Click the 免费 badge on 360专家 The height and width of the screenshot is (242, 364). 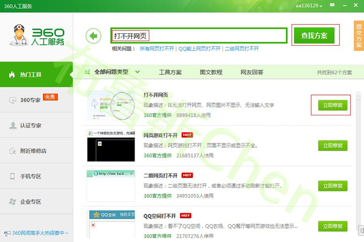point(50,97)
